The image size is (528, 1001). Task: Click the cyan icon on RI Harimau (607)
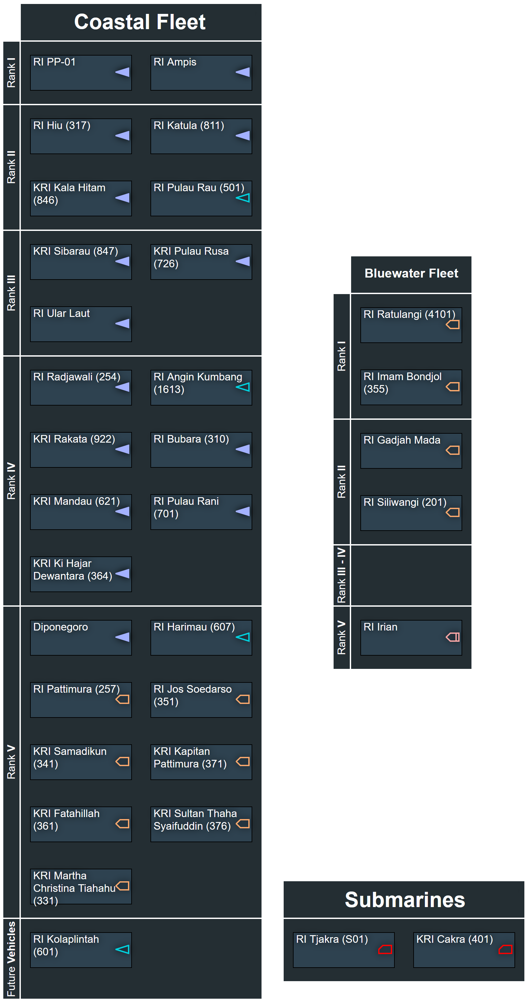pyautogui.click(x=243, y=637)
